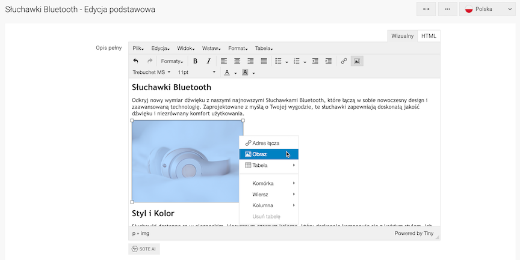Open the Edycja menu

161,48
